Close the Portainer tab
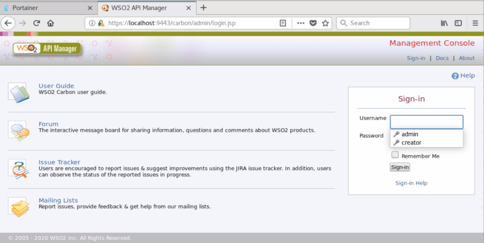484x243 pixels. [90, 8]
